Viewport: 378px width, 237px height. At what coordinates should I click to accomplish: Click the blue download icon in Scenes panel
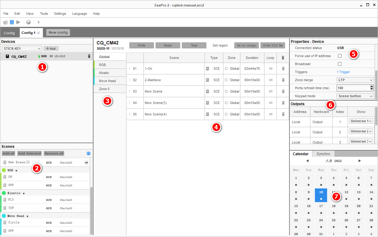coord(89,153)
